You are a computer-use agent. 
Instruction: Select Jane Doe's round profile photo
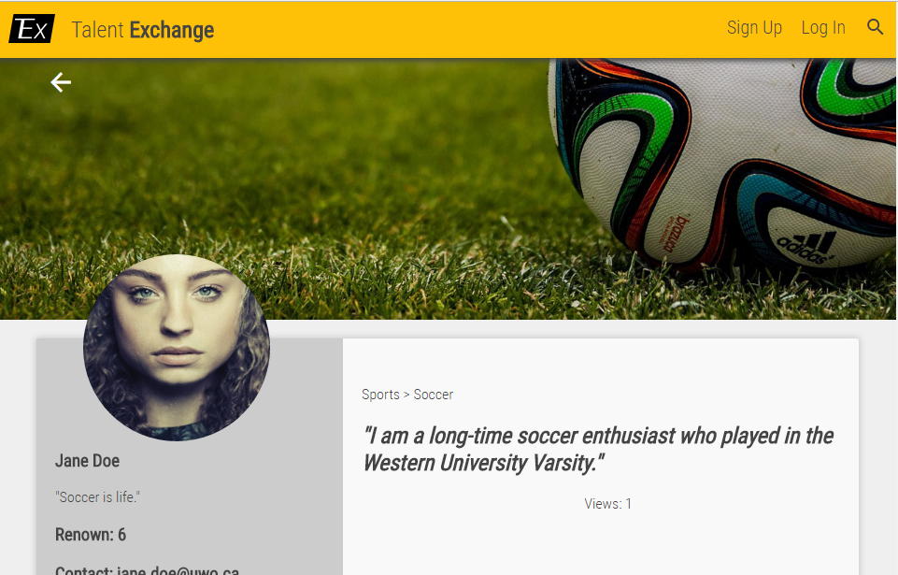(x=177, y=348)
